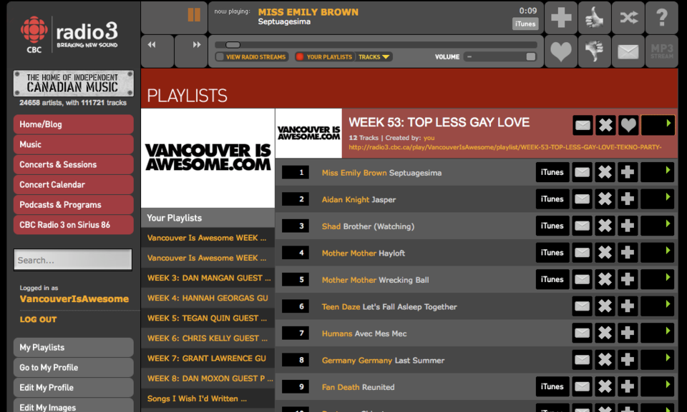This screenshot has height=412, width=687.
Task: Click Go to My Profile
Action: pyautogui.click(x=74, y=368)
